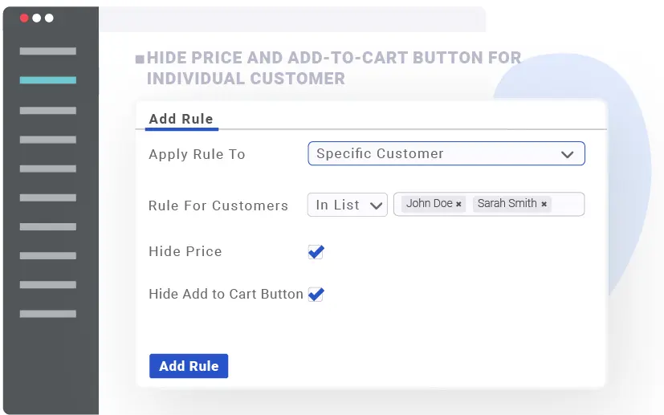664x415 pixels.
Task: Switch to the Add Rule tab
Action: click(x=181, y=119)
